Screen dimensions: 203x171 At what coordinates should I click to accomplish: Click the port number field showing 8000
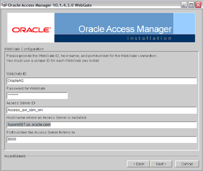pos(102,140)
